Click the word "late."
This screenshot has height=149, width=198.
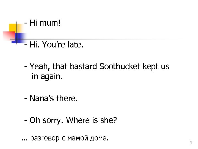(75, 44)
